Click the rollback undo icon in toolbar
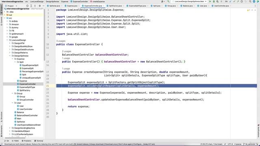This screenshot has width=260, height=146. point(245,1)
